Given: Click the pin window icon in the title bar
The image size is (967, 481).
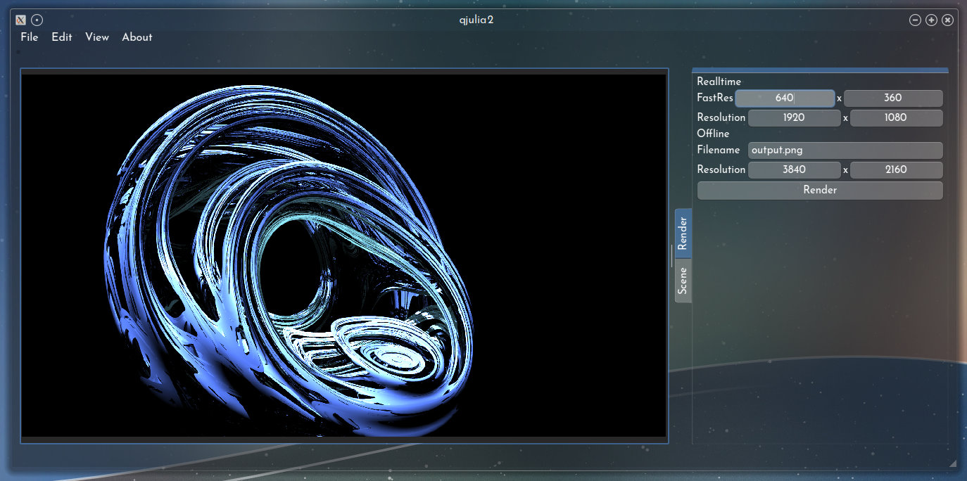Looking at the screenshot, I should pyautogui.click(x=37, y=20).
